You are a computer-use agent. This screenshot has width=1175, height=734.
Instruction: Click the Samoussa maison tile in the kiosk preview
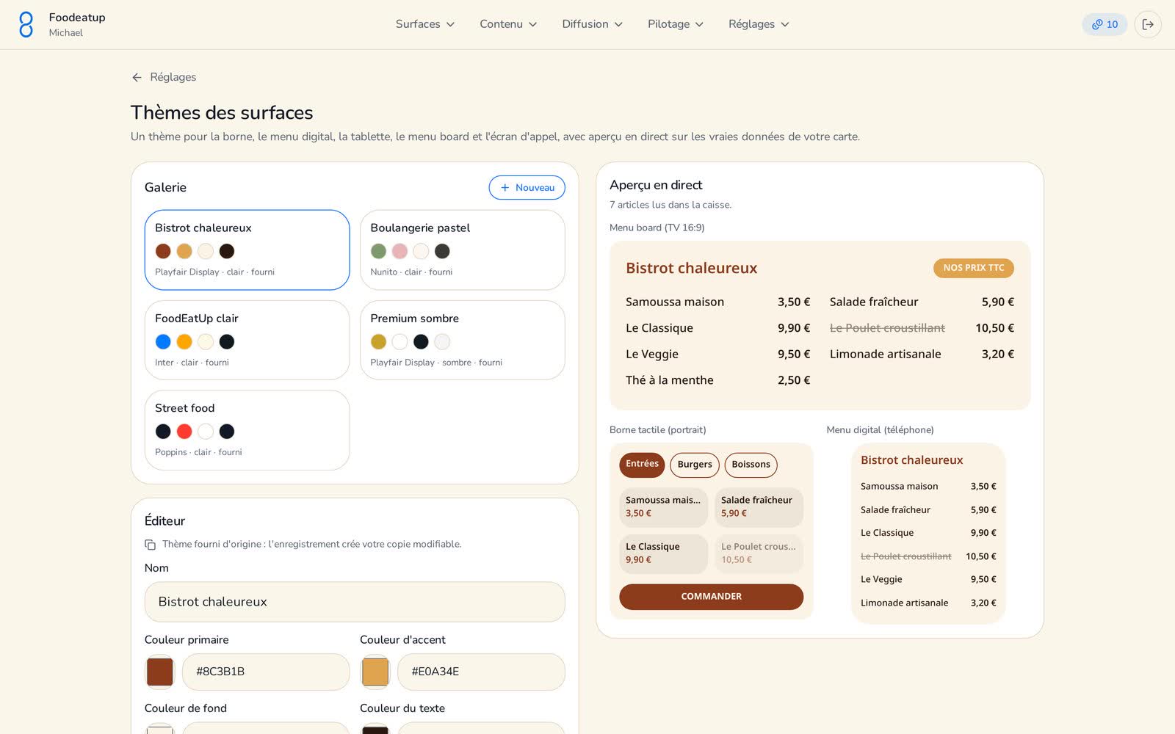tap(663, 507)
